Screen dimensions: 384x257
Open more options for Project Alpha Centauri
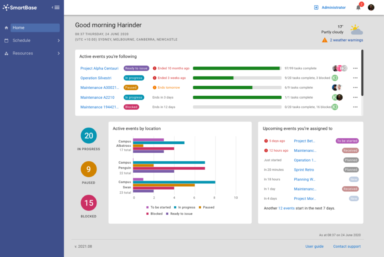pos(355,68)
